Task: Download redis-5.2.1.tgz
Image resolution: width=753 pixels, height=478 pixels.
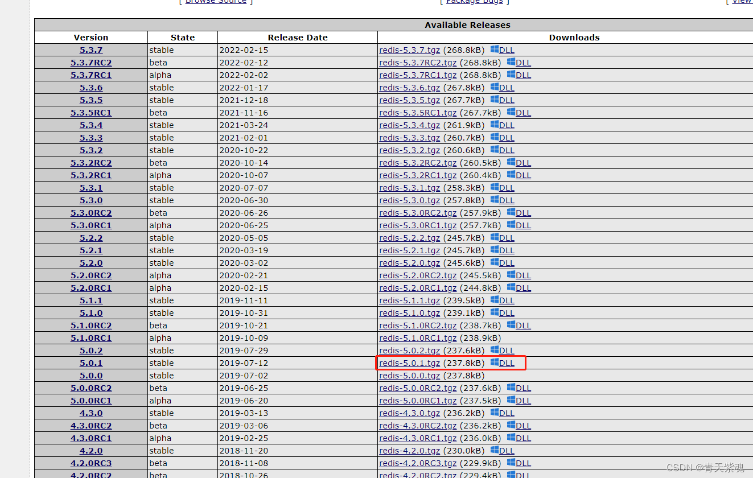Action: (x=410, y=250)
